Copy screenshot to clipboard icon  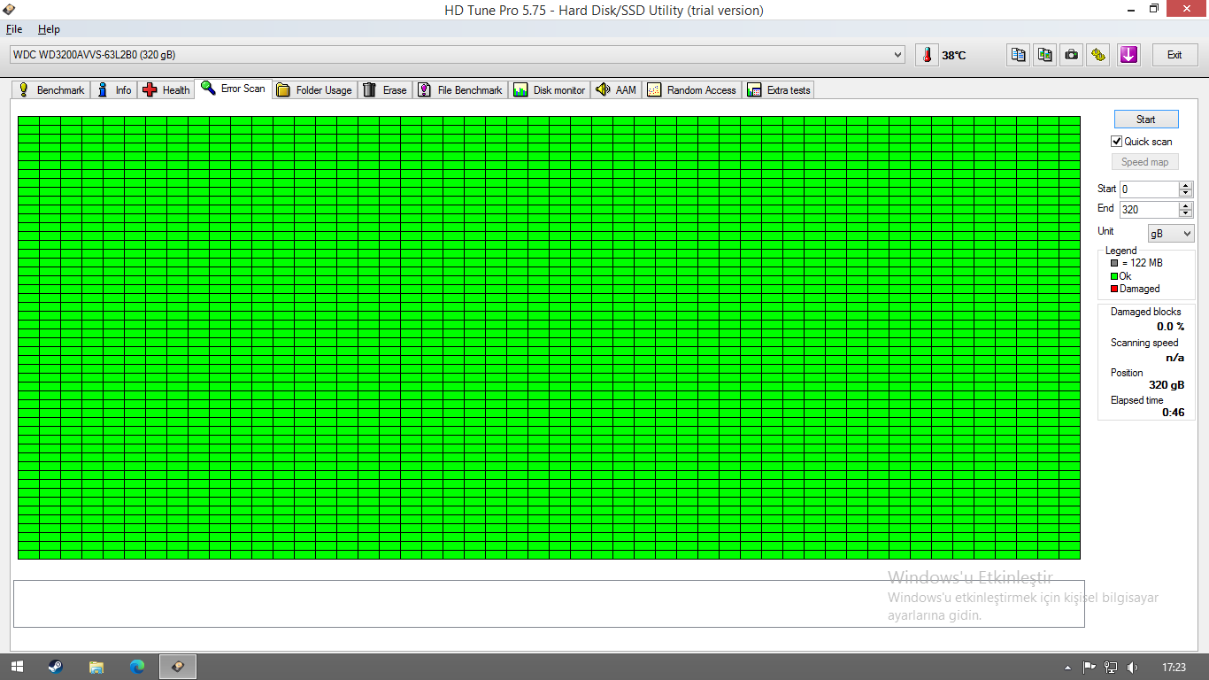[x=1045, y=55]
